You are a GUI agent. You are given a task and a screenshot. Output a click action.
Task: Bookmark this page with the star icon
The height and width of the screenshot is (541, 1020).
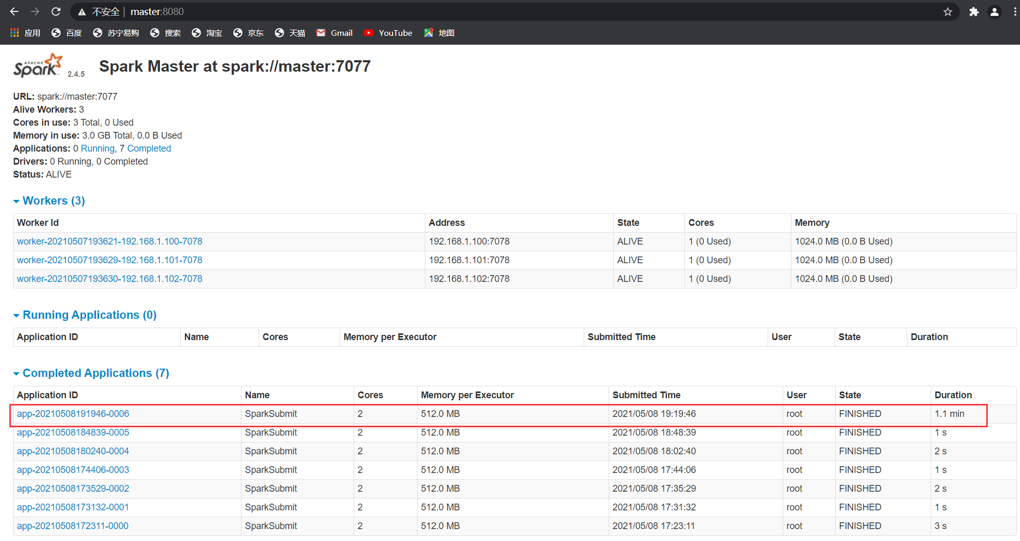click(x=948, y=11)
